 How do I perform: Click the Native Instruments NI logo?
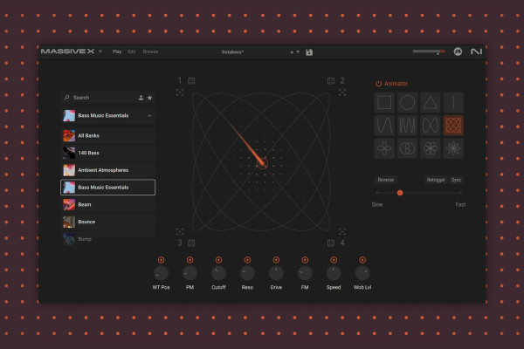(476, 51)
